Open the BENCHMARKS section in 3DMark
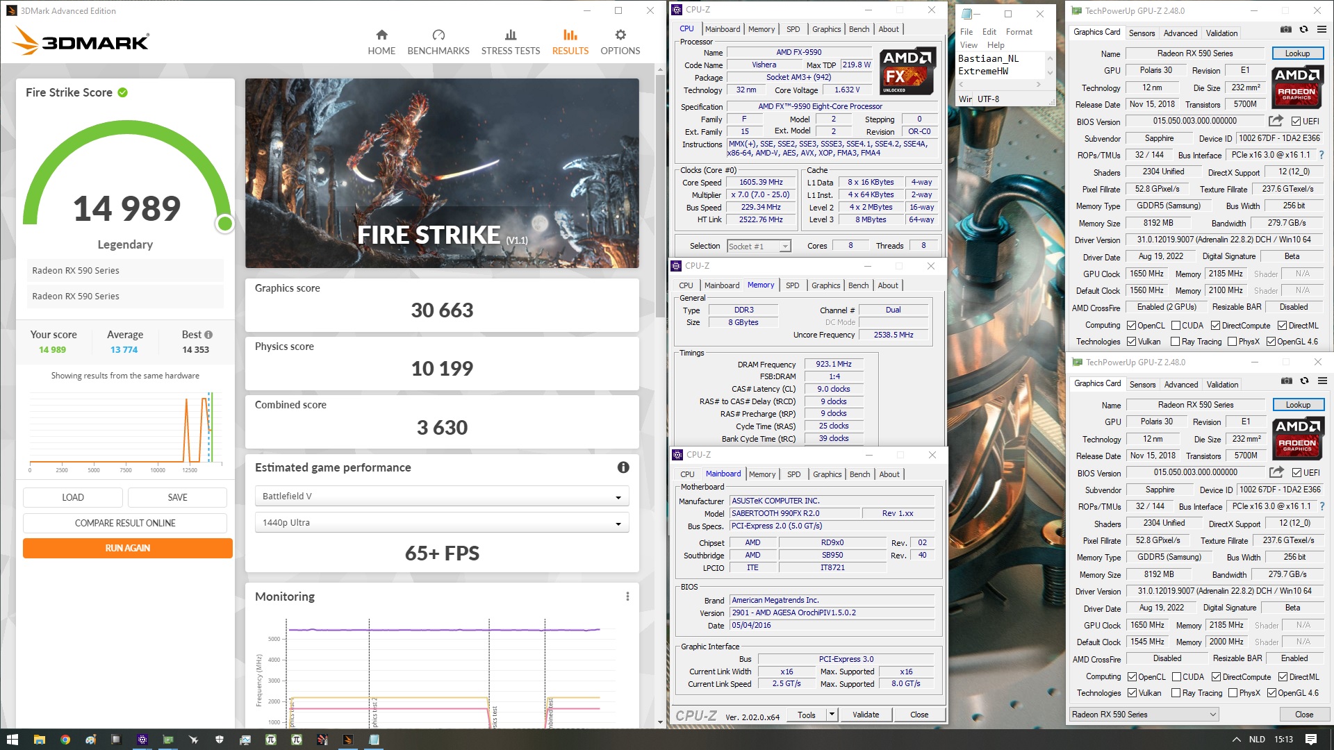Screen dimensions: 1334x750 pos(438,42)
